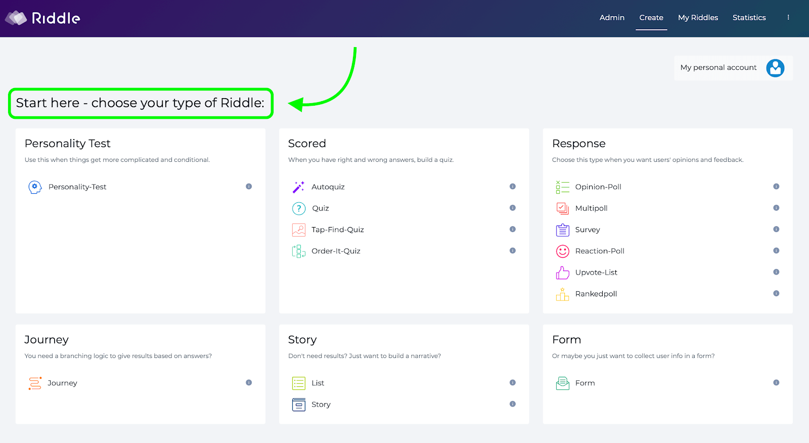Show info for Rankedpoll
The width and height of the screenshot is (809, 443).
tap(776, 293)
